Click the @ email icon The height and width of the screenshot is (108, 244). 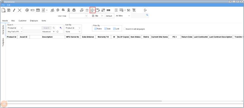click(x=27, y=10)
